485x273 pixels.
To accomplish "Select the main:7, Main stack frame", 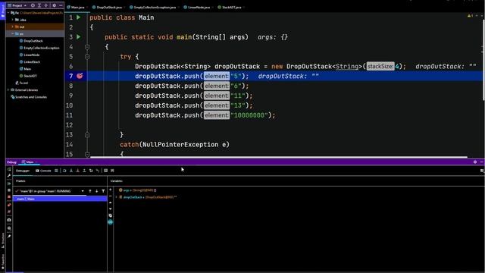I will pos(60,199).
